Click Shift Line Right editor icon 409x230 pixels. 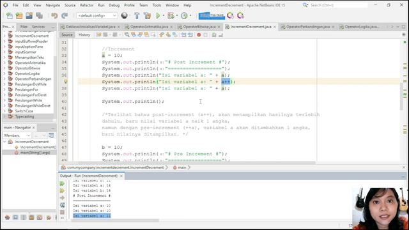point(190,34)
